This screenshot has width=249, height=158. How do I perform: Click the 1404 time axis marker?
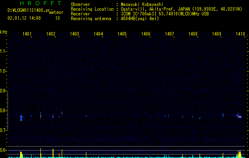98,34
